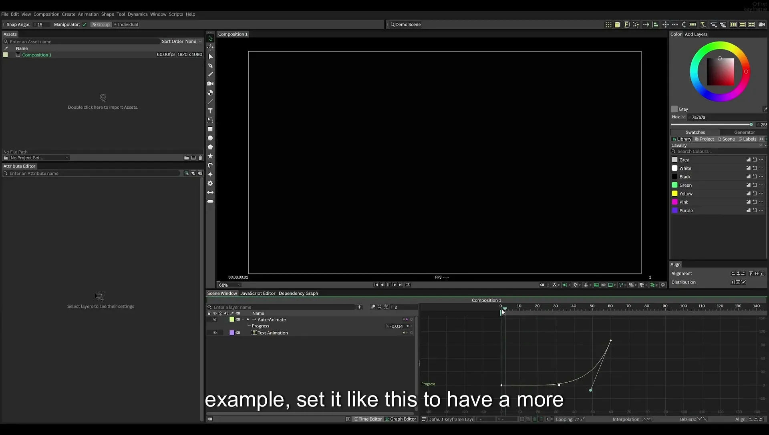Open the Hex colour mode dropdown

[678, 117]
